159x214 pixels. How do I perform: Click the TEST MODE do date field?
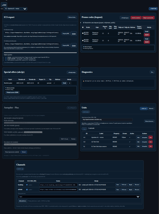click(33, 132)
